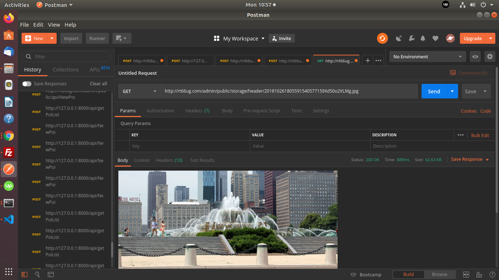Open the Authorization request tab
The height and width of the screenshot is (280, 499).
point(160,111)
